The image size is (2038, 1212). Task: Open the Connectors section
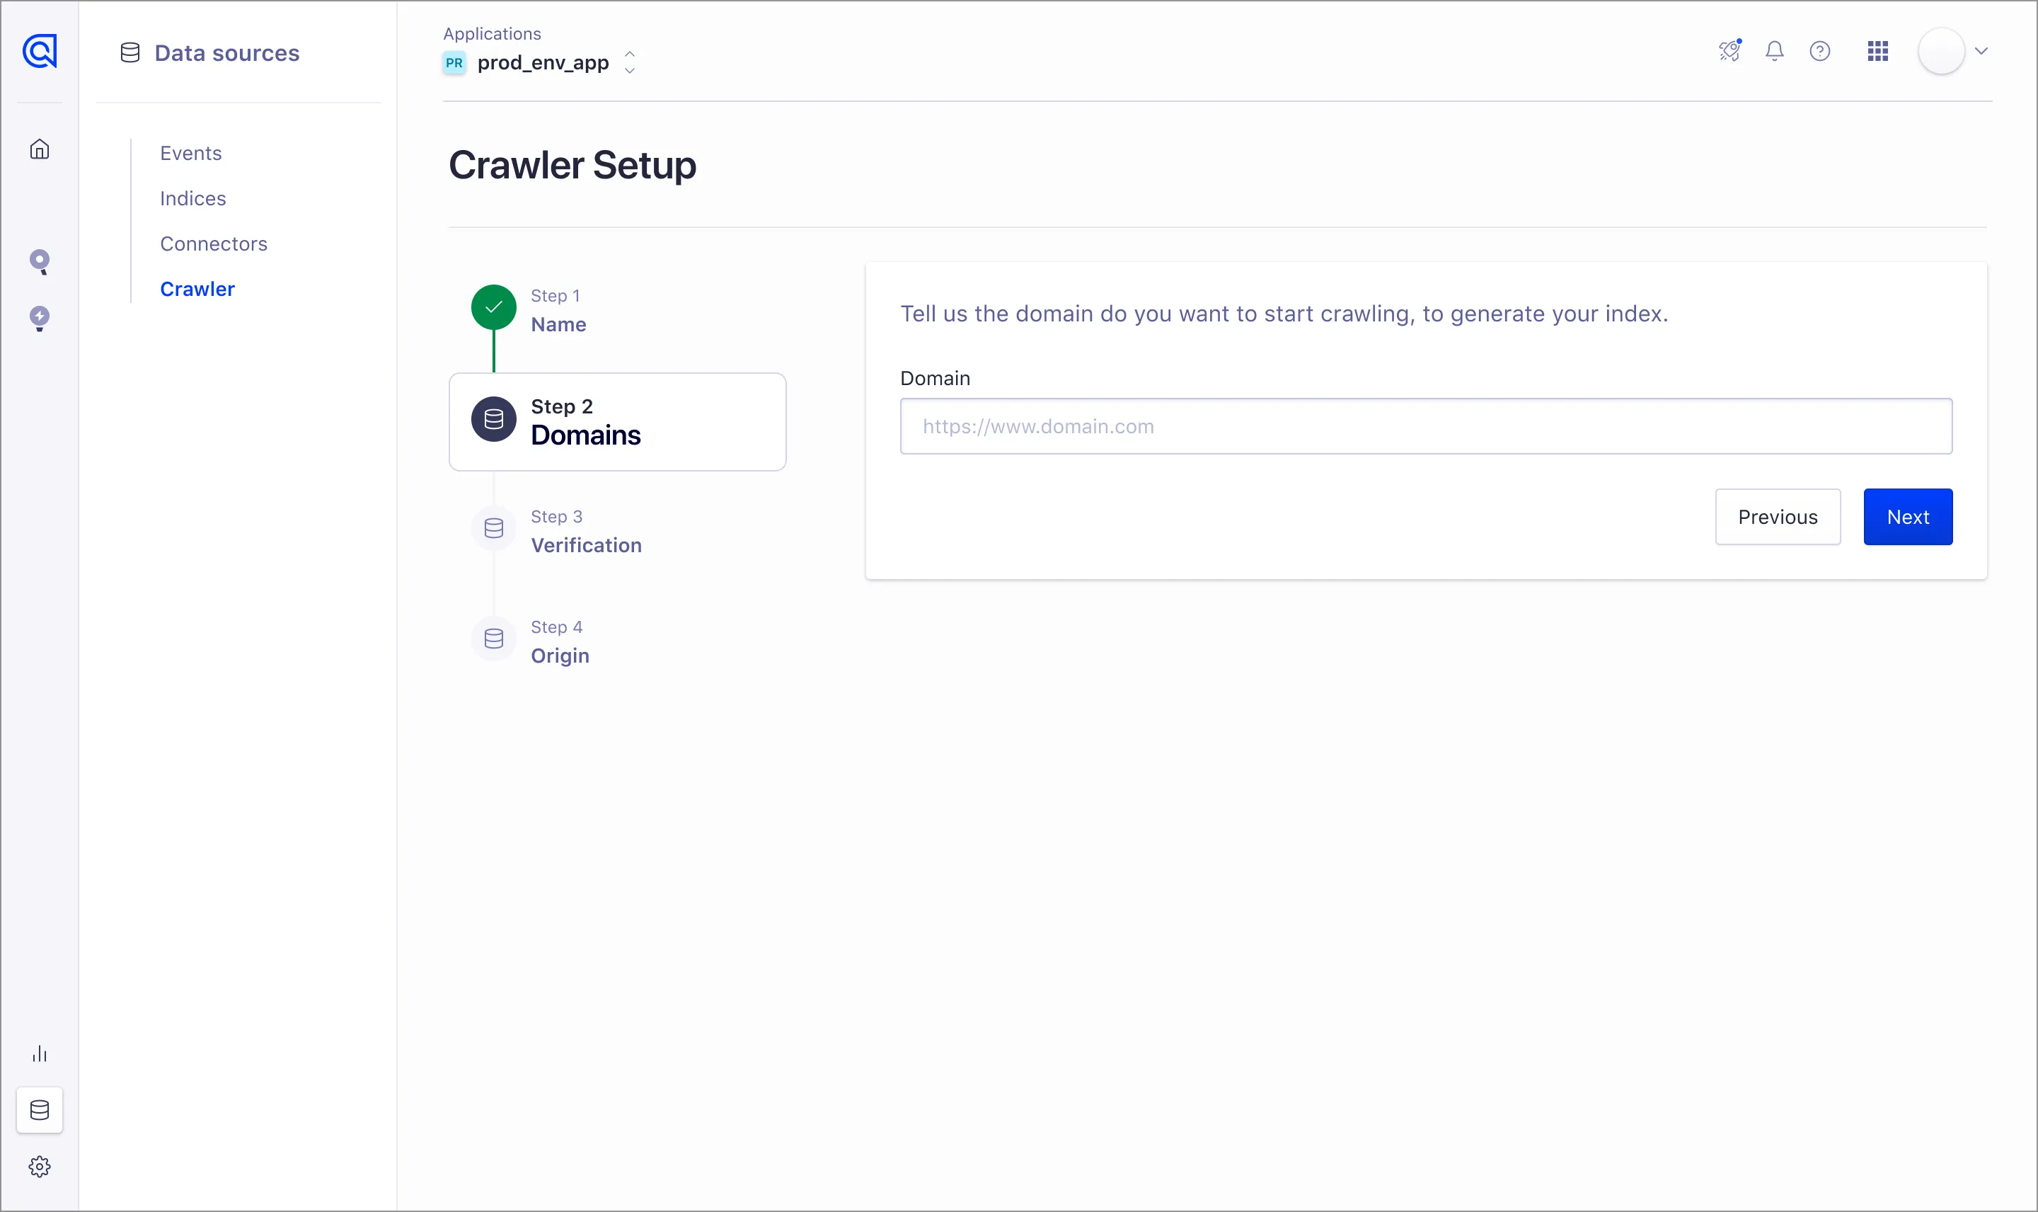(213, 244)
